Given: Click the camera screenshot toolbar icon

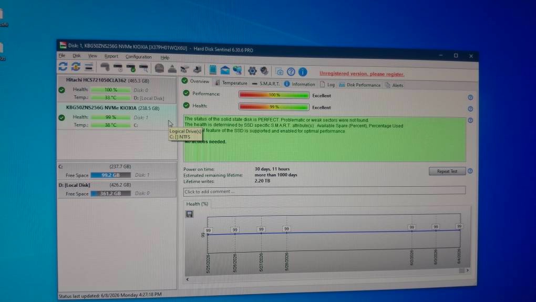Looking at the screenshot, I should click(x=279, y=72).
